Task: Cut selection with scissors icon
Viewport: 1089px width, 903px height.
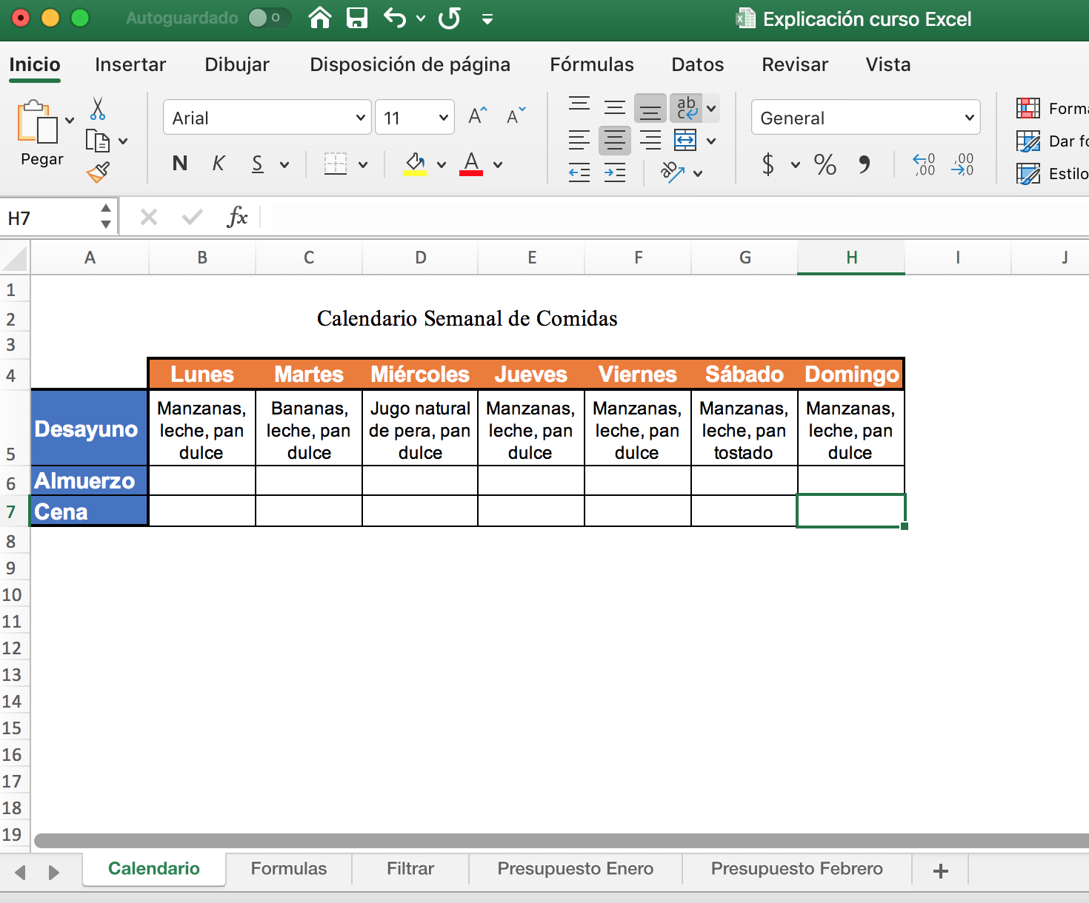Action: [98, 109]
